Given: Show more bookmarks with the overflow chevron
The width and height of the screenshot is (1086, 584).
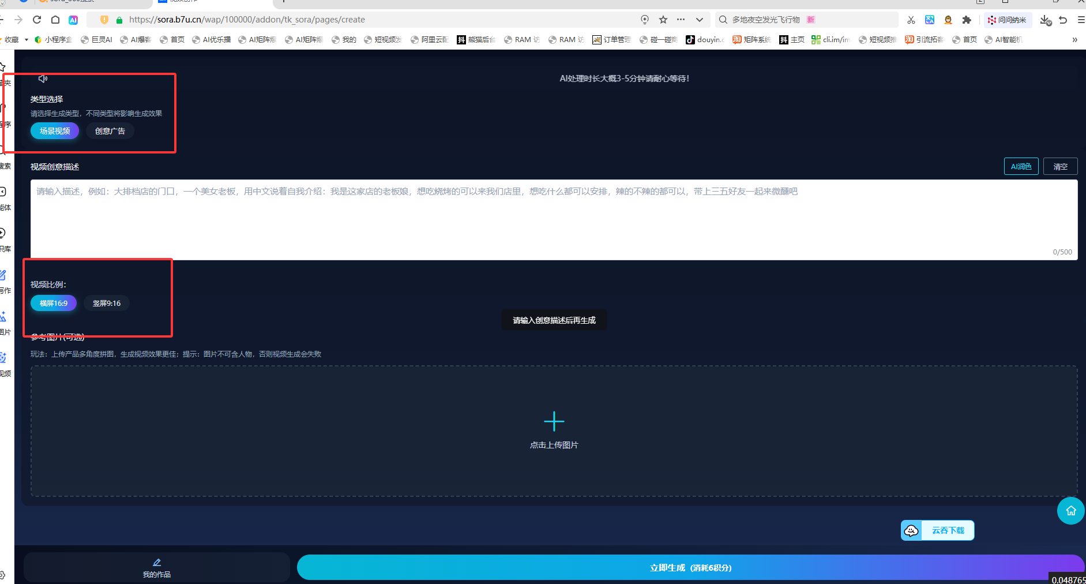Looking at the screenshot, I should pyautogui.click(x=1074, y=40).
